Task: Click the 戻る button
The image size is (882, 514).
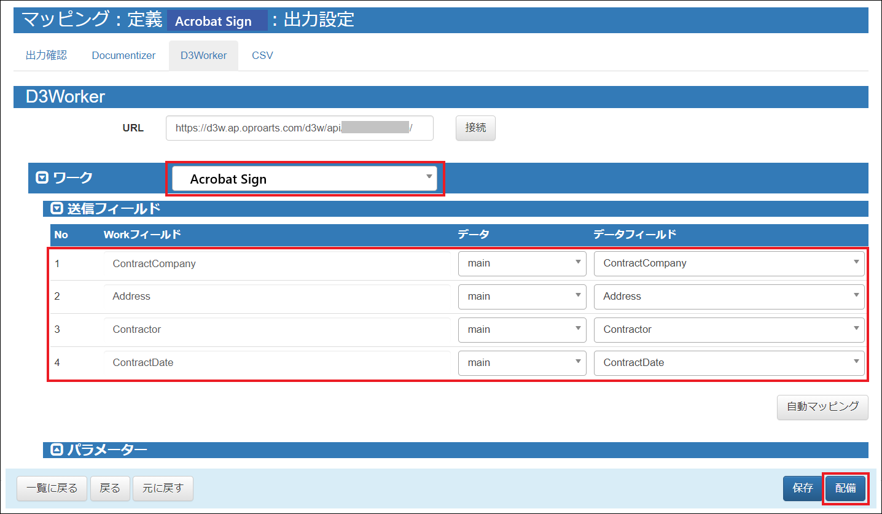Action: [110, 489]
